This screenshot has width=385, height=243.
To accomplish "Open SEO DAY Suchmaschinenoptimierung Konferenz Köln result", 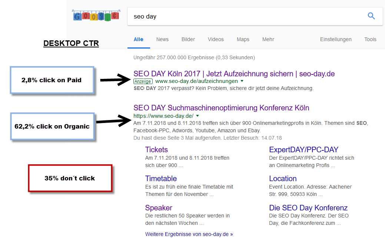I will coord(221,108).
